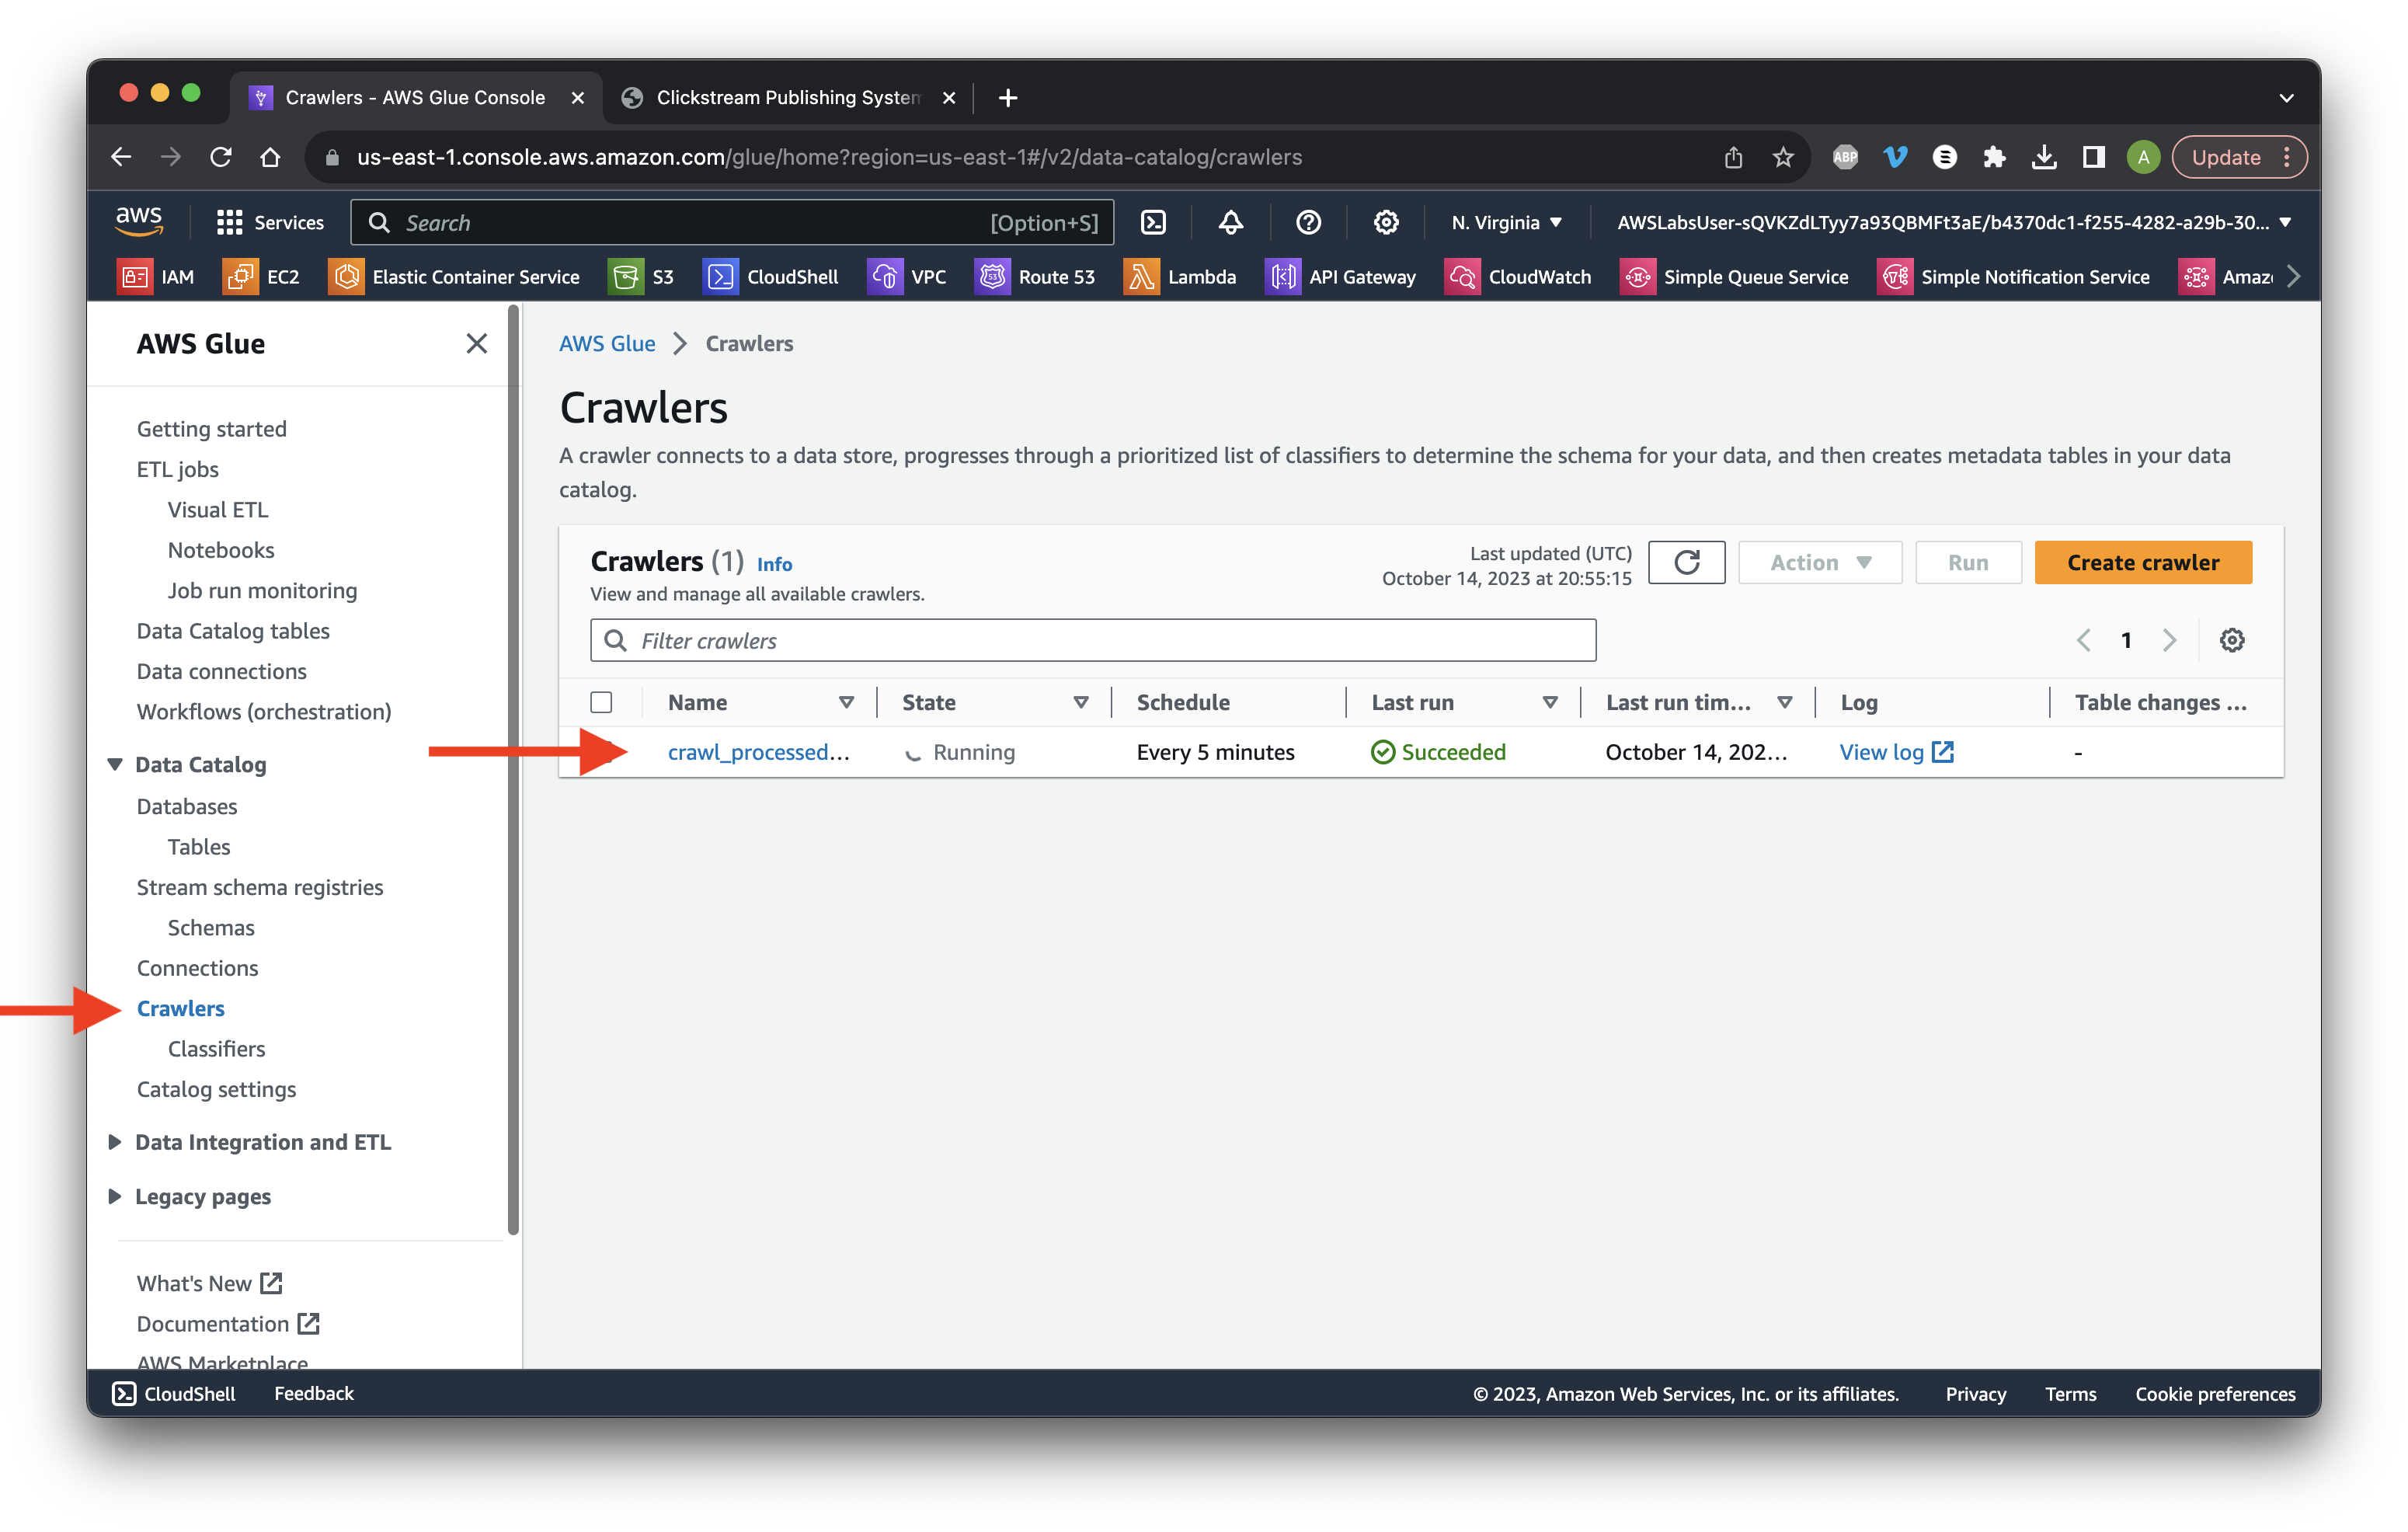Click the AWS logo home icon
The width and height of the screenshot is (2408, 1532).
(139, 221)
